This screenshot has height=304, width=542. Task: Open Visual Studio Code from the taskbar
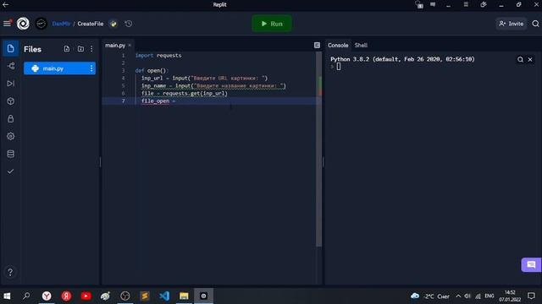(164, 296)
